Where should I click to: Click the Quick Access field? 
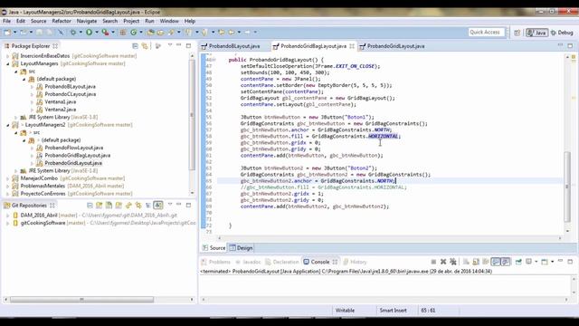pos(487,33)
